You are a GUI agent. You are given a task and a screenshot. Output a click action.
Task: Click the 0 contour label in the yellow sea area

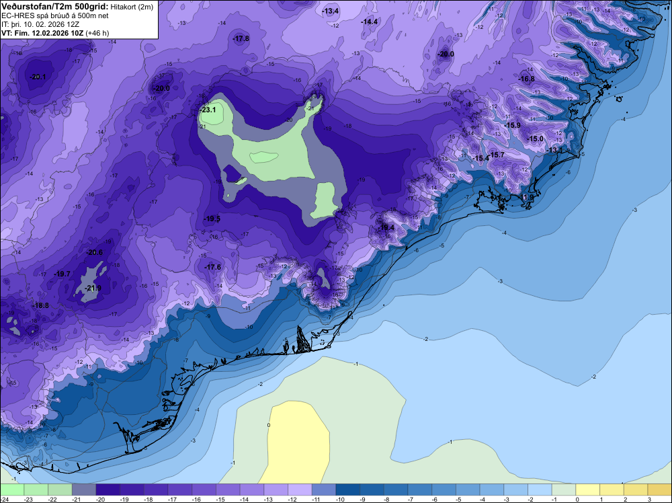(269, 426)
